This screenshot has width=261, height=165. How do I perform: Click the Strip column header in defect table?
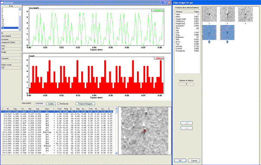pos(78,109)
